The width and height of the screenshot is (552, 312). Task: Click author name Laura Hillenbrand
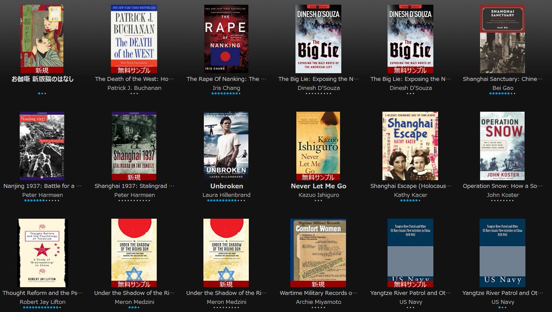pos(226,195)
